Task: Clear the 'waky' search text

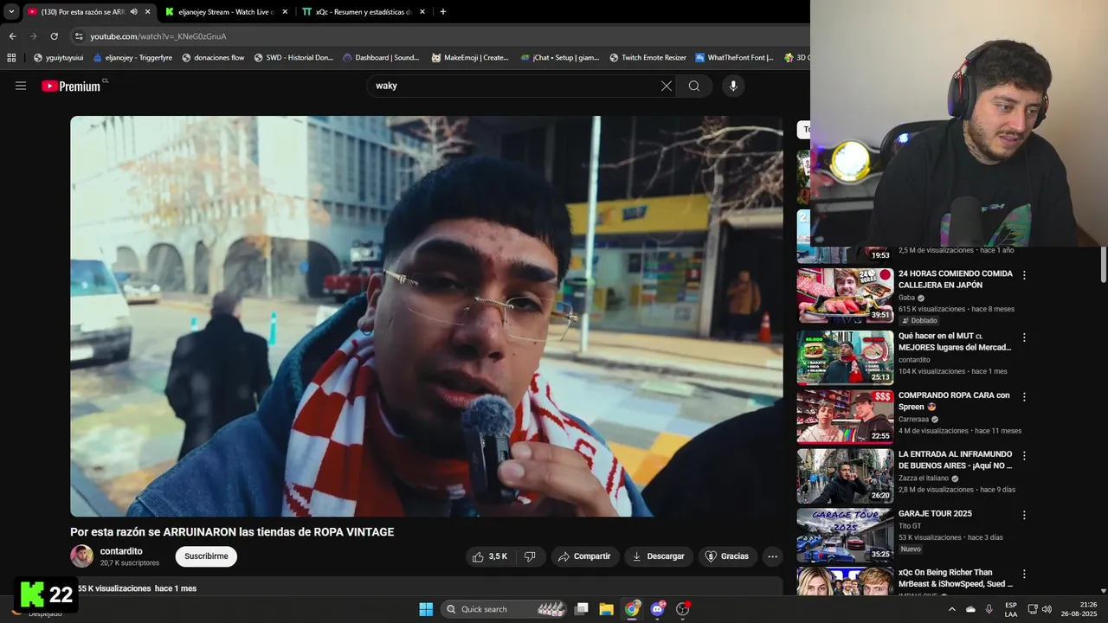Action: click(667, 86)
